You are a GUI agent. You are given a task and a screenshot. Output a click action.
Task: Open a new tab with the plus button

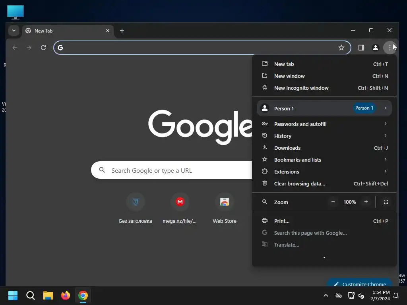(122, 31)
